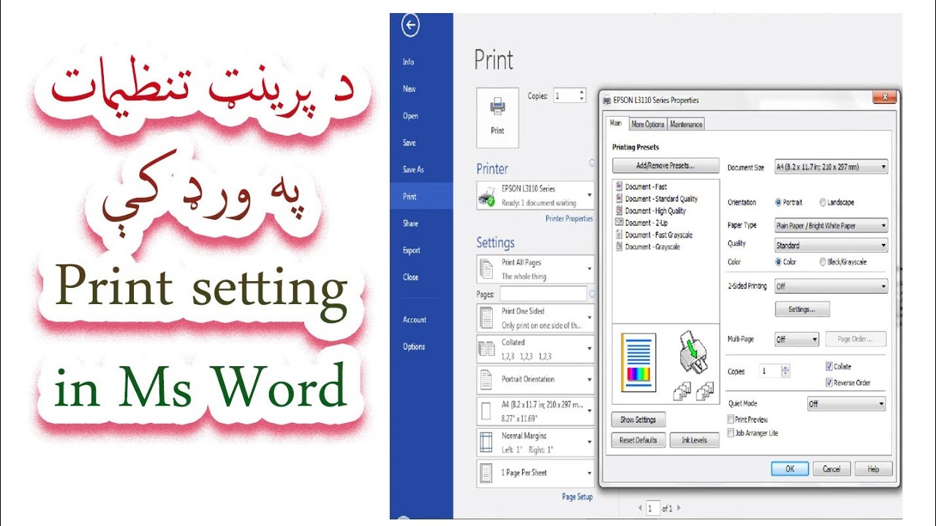Click the current page number field
Image resolution: width=936 pixels, height=526 pixels.
point(652,508)
